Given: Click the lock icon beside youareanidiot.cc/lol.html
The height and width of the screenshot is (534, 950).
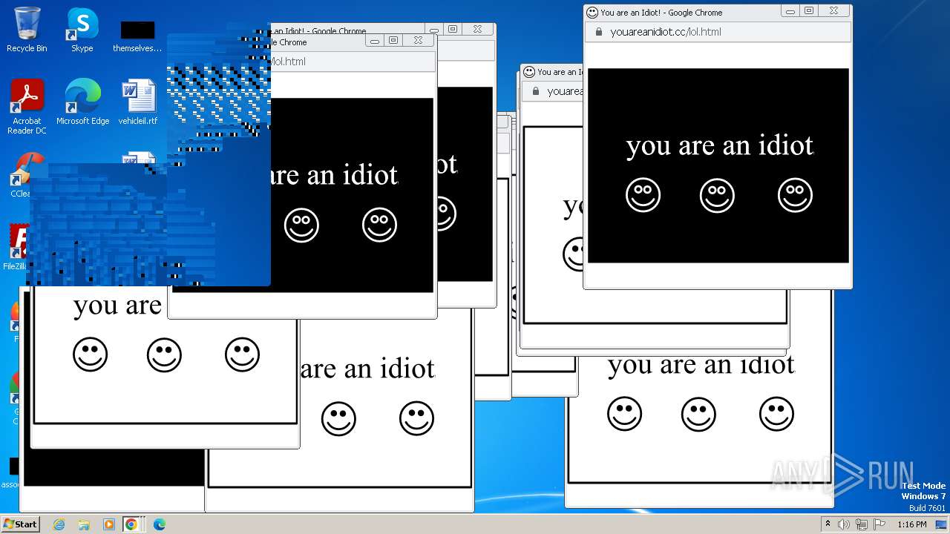Looking at the screenshot, I should pos(598,32).
